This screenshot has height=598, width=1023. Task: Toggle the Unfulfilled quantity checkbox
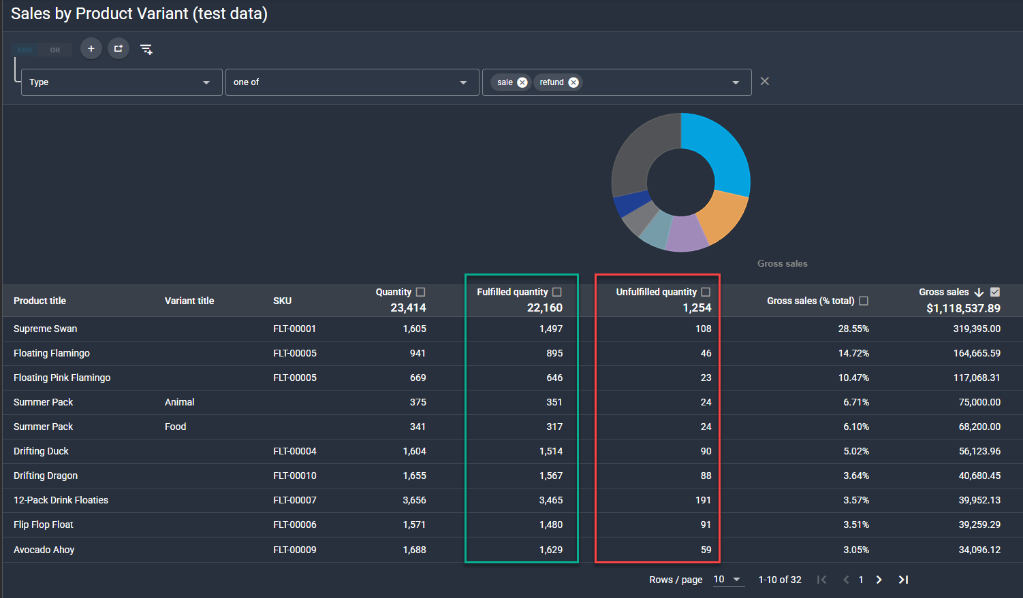pos(706,292)
